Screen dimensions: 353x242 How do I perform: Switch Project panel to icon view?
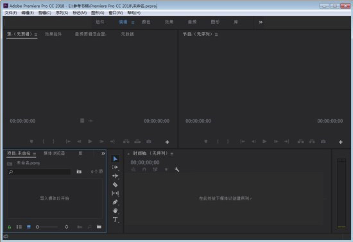tap(29, 227)
